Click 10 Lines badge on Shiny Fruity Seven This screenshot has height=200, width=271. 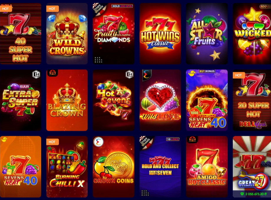click(173, 139)
